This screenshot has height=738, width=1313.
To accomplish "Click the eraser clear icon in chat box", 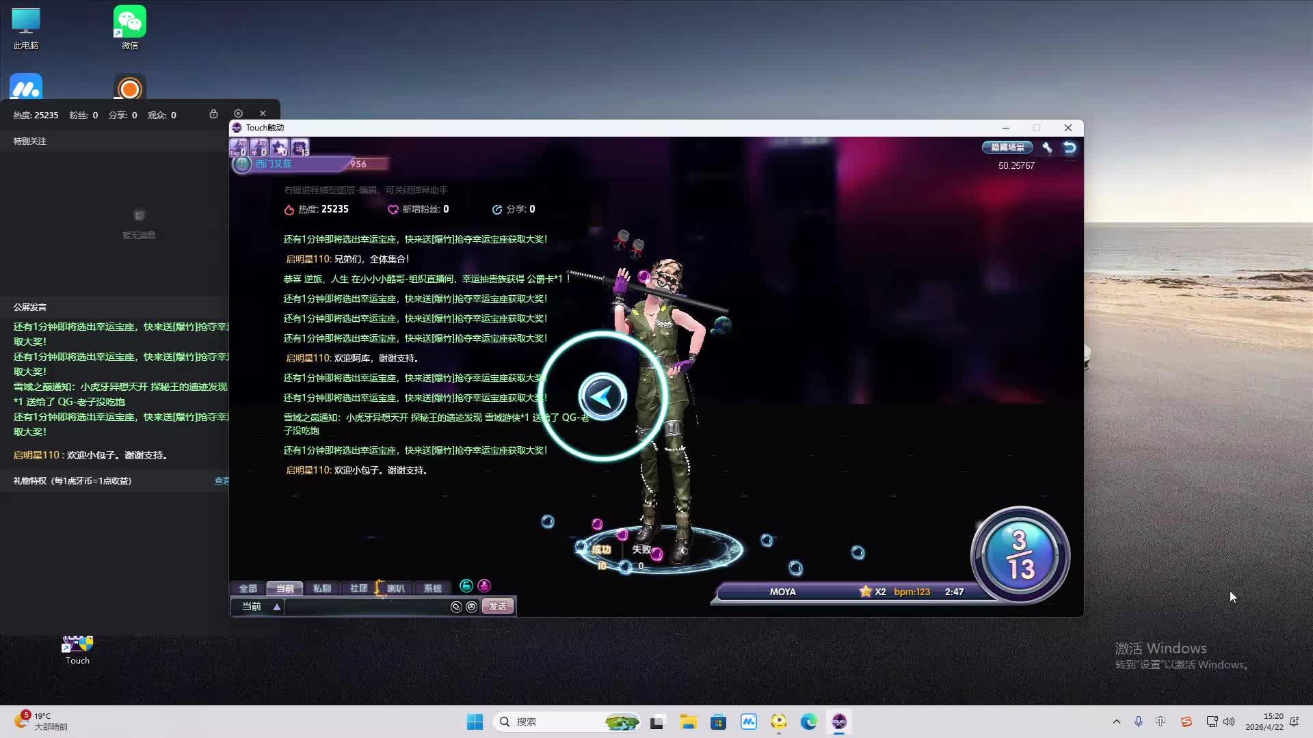I will [456, 607].
